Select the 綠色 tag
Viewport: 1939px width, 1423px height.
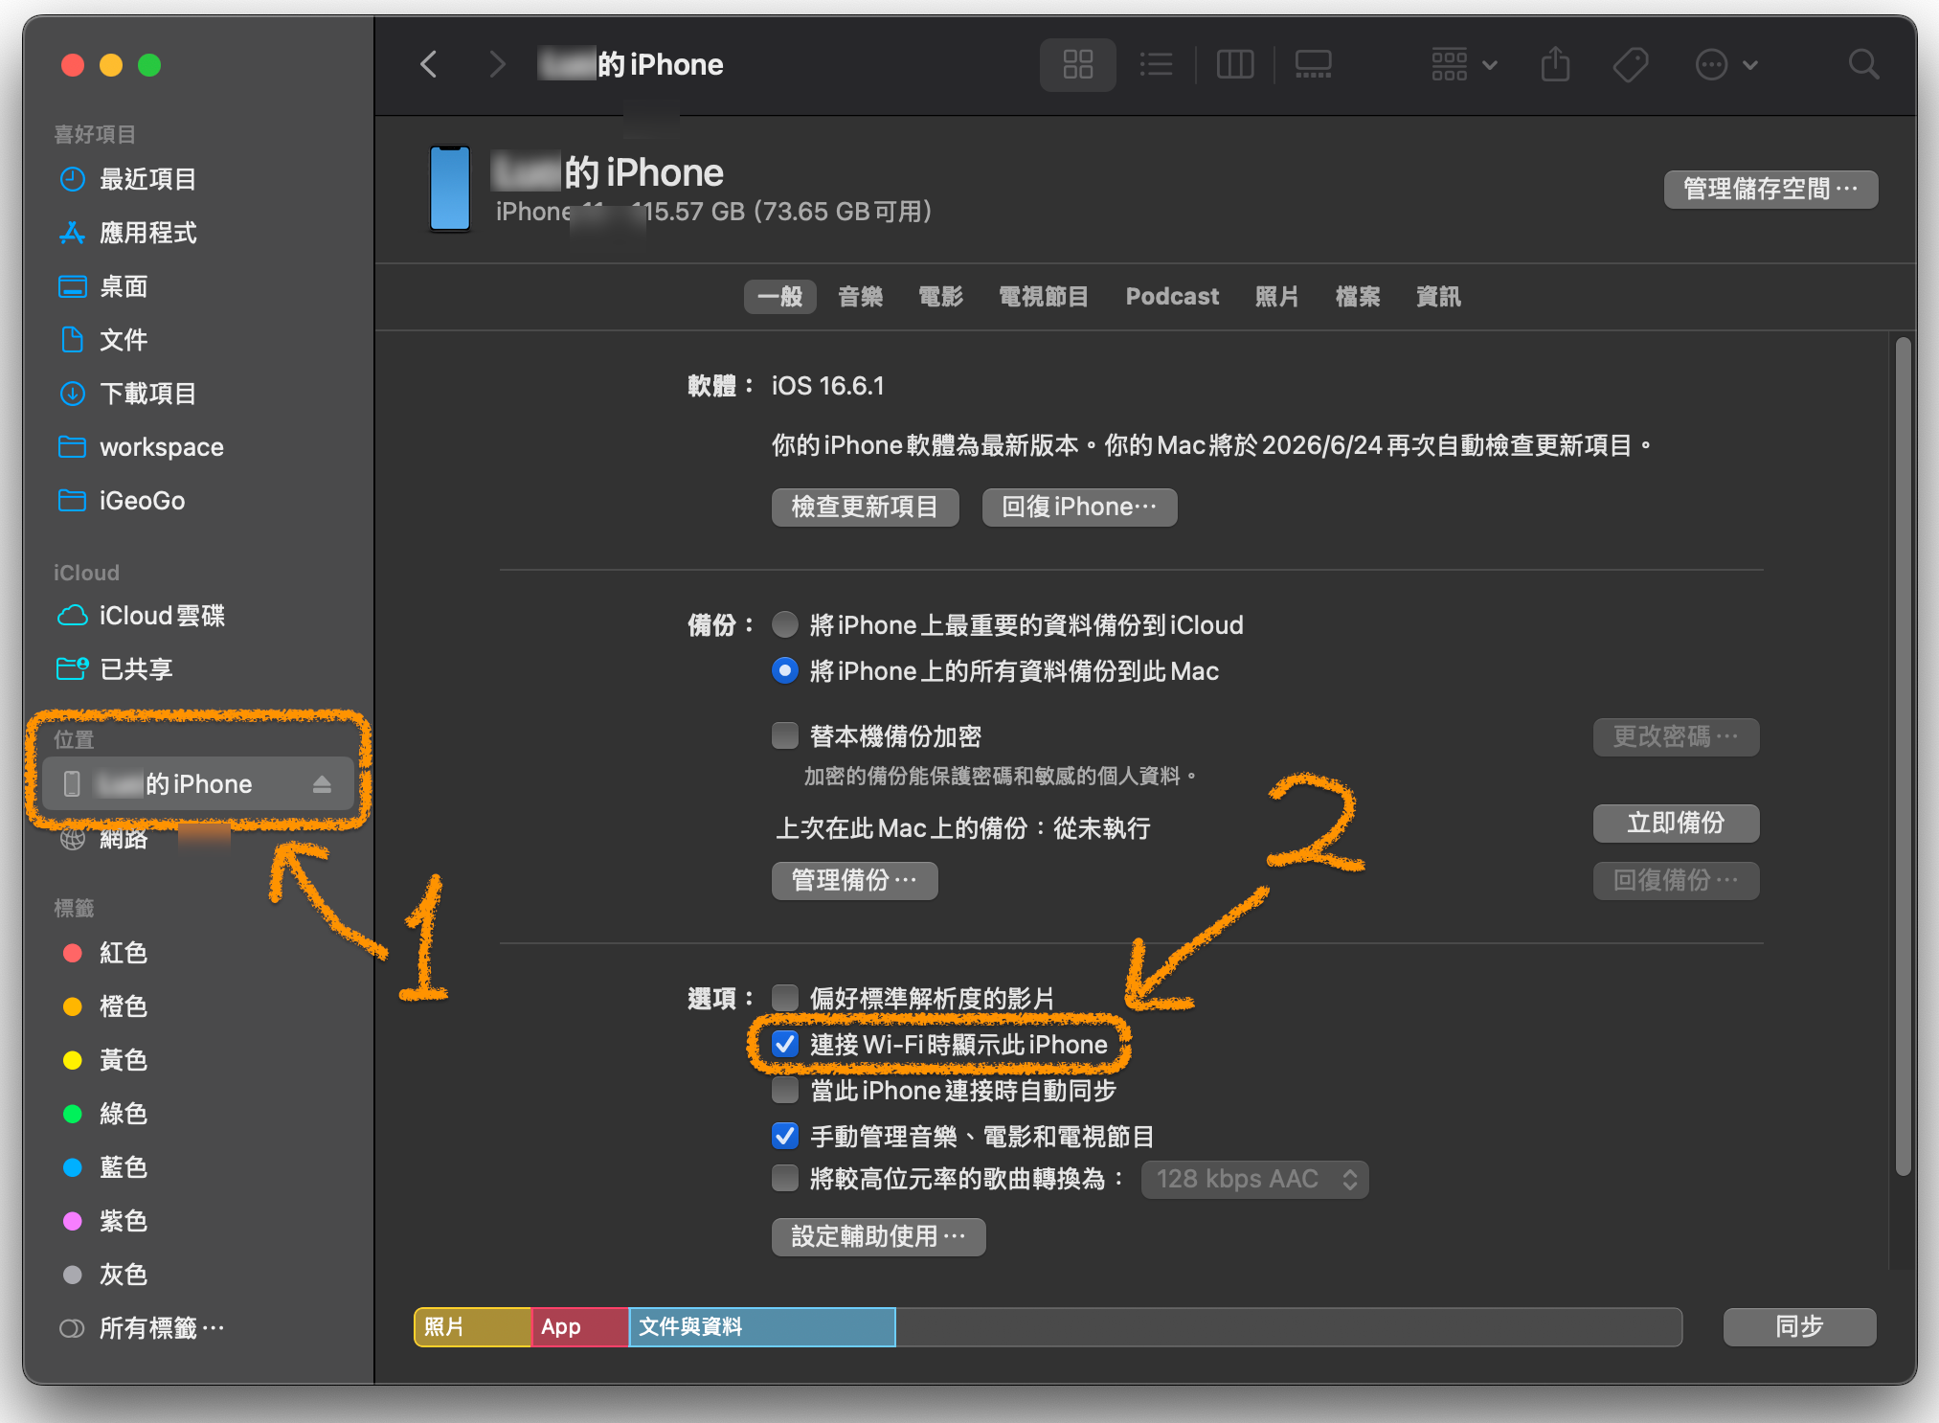coord(124,1114)
